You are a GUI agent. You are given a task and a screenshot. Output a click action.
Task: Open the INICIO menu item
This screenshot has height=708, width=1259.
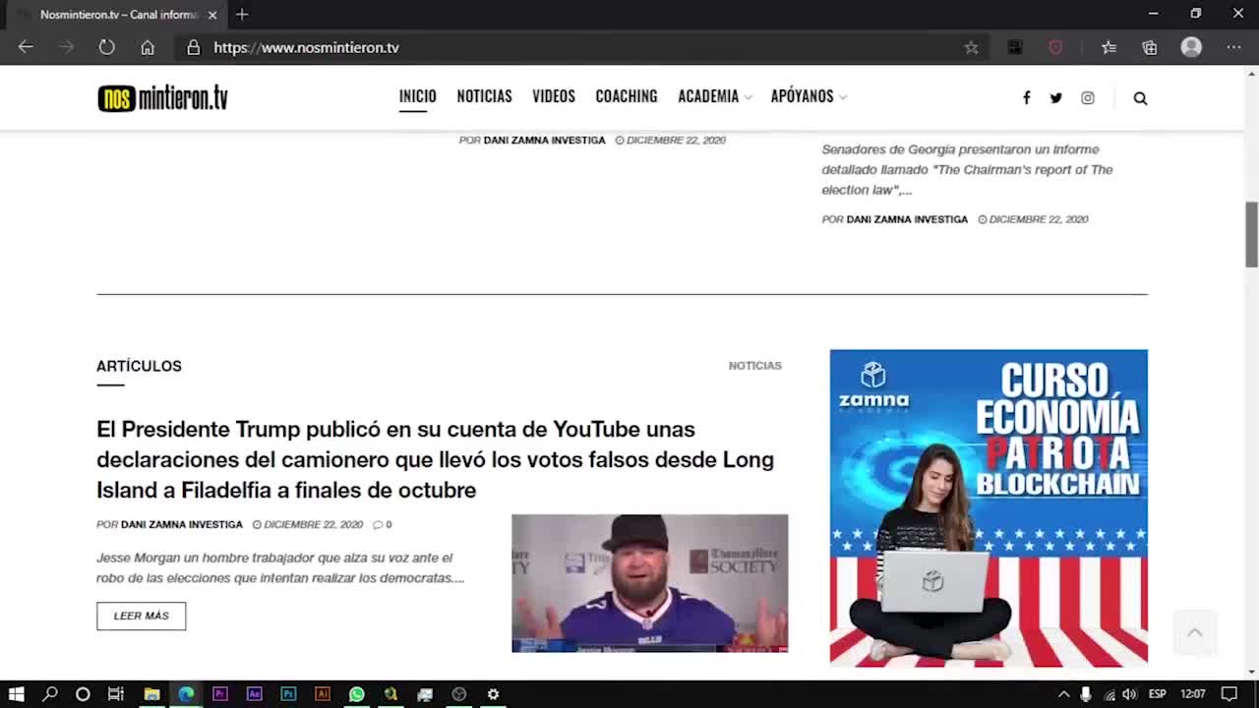417,96
